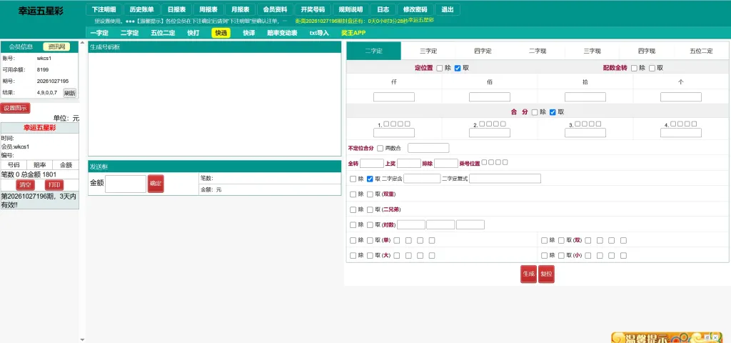Uncheck 定位置 取 checkbox
The width and height of the screenshot is (731, 343).
pyautogui.click(x=458, y=68)
